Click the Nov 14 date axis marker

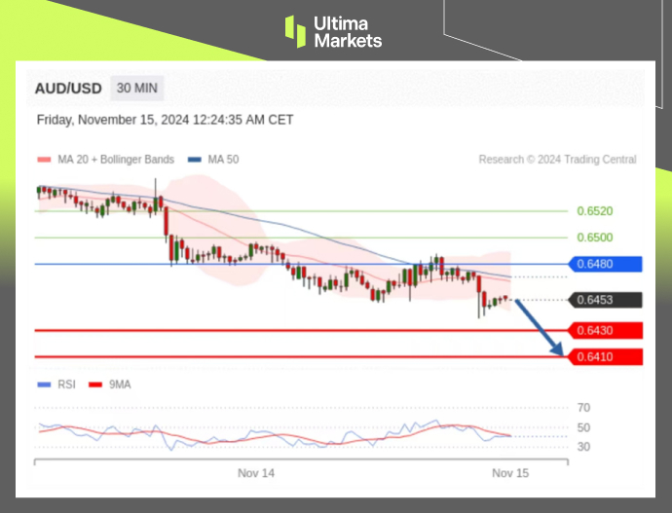click(x=256, y=472)
